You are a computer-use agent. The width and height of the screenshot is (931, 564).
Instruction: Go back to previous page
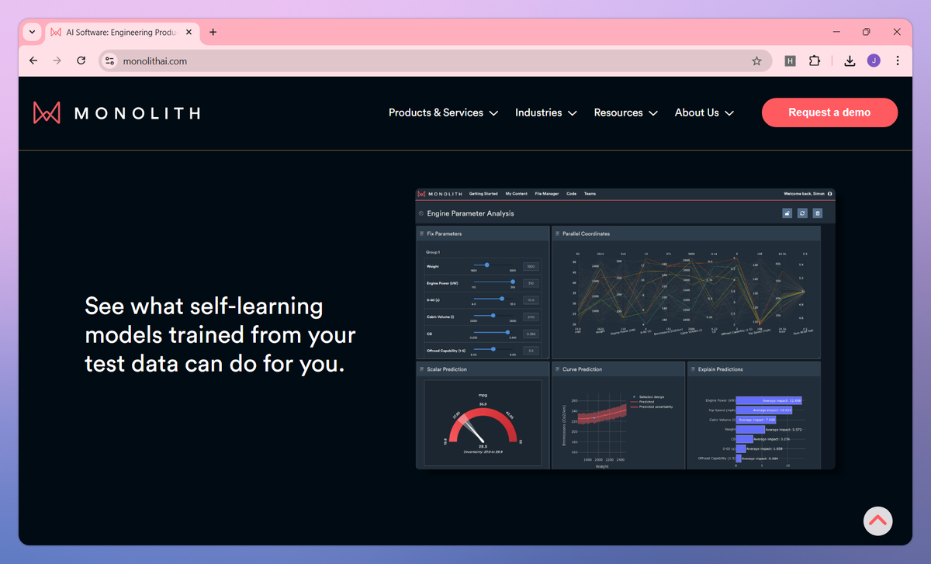coord(33,61)
